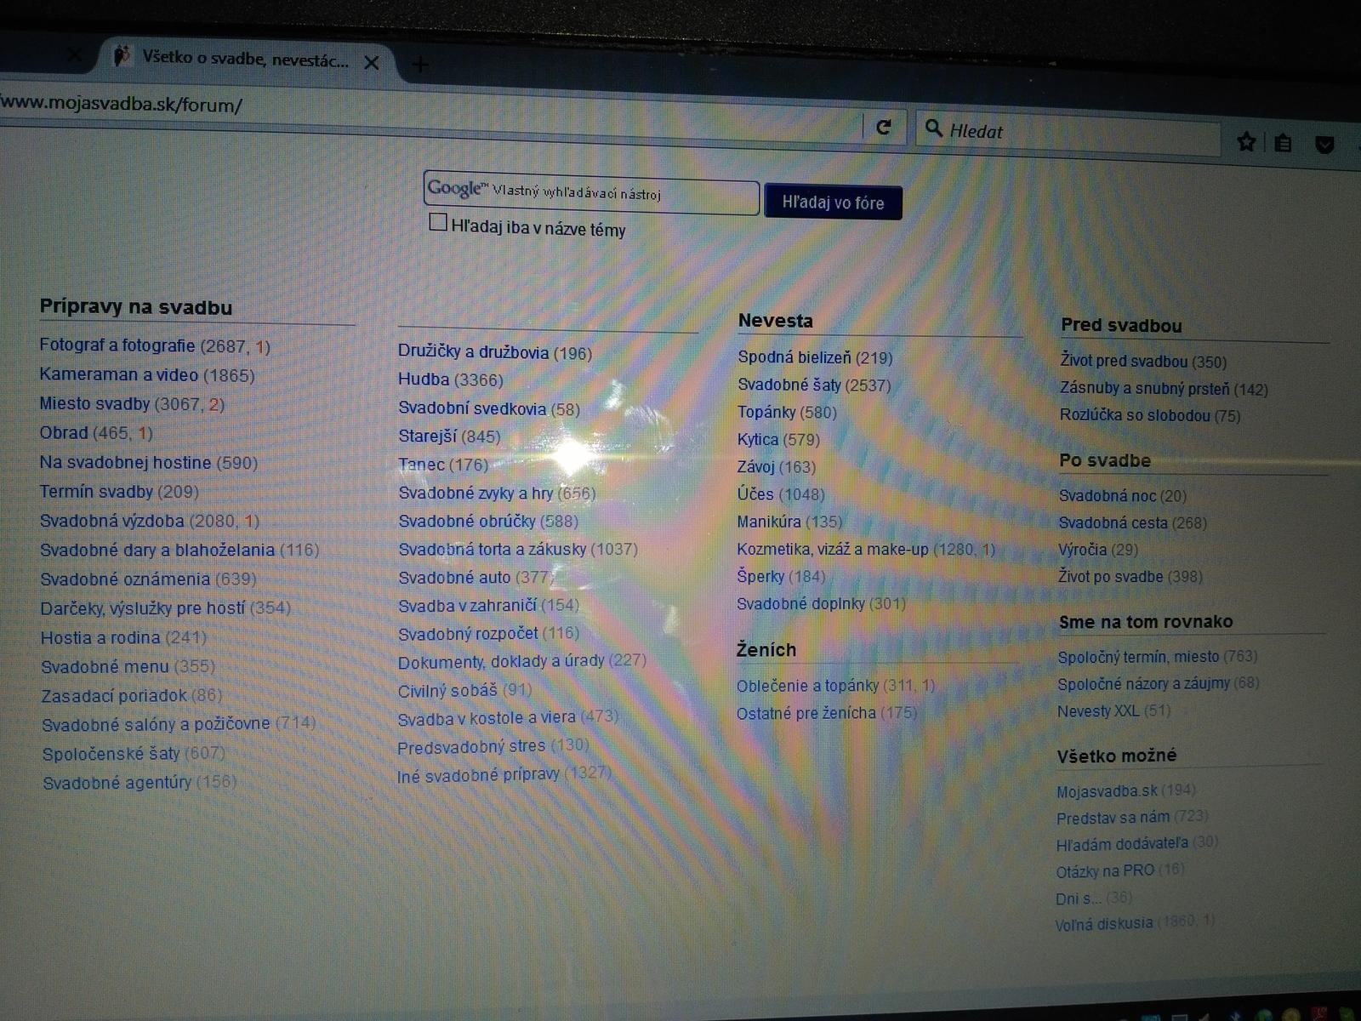Open 'Život pred svadbou' topic list
This screenshot has width=1361, height=1021.
tap(1123, 361)
